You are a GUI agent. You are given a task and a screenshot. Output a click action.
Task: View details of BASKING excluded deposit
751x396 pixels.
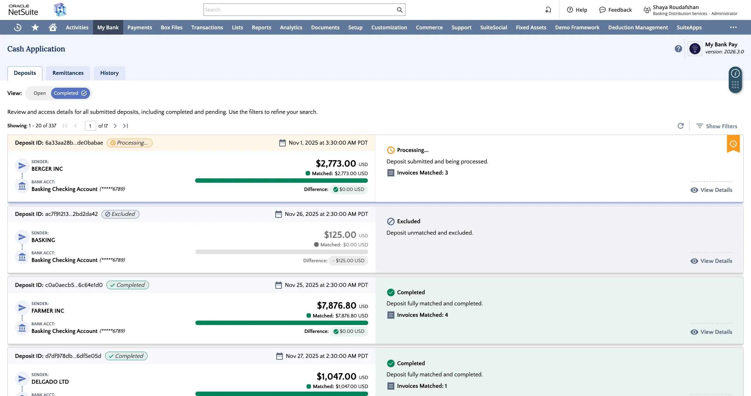(711, 261)
